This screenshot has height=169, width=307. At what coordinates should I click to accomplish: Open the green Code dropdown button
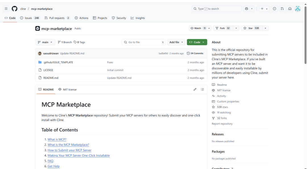(197, 42)
